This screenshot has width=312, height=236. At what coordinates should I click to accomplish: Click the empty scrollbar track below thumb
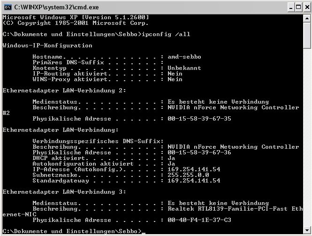[x=307, y=137]
